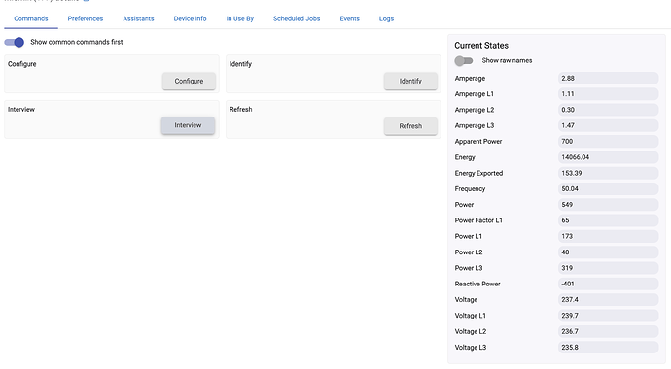Viewport: 671px width, 369px height.
Task: Select the Reactive Power value field
Action: pos(608,284)
